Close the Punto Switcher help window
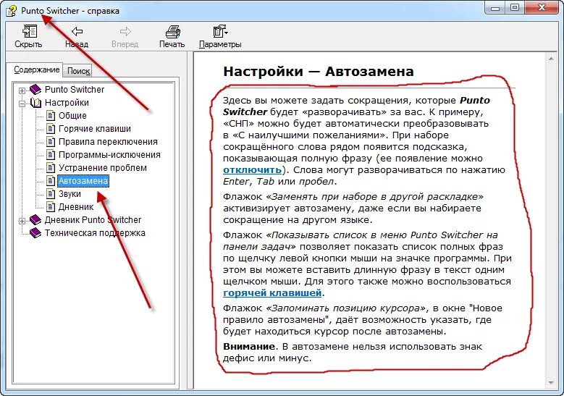 [542, 8]
